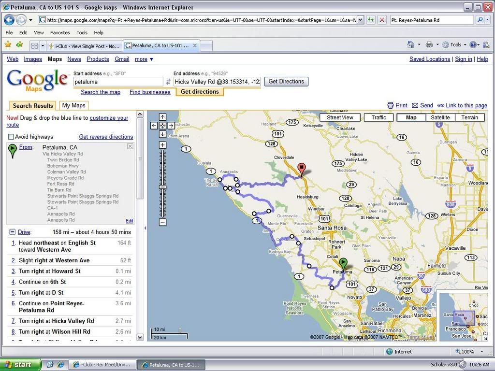The width and height of the screenshot is (495, 371).
Task: Swap start and end addresses icon
Action: 168,82
